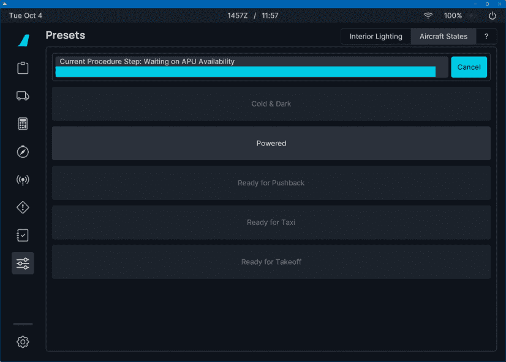Open the Checklists page
Screen dimensions: 506x362
(x=23, y=235)
